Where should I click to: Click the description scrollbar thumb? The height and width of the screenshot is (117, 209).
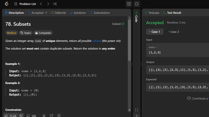coord(129,40)
